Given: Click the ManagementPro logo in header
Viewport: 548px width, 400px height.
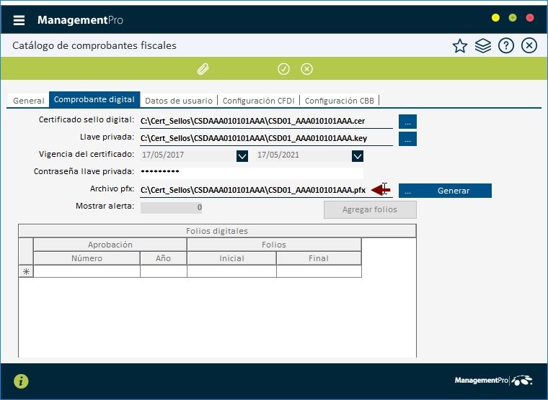Looking at the screenshot, I should pyautogui.click(x=80, y=20).
